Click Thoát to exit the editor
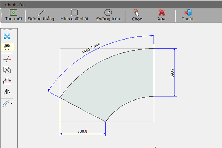The height and width of the screenshot is (148, 222). coord(188,15)
